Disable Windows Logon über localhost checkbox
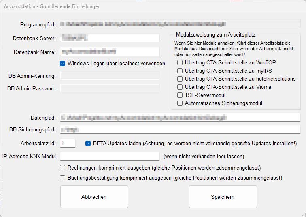The image size is (306, 217). tap(63, 63)
